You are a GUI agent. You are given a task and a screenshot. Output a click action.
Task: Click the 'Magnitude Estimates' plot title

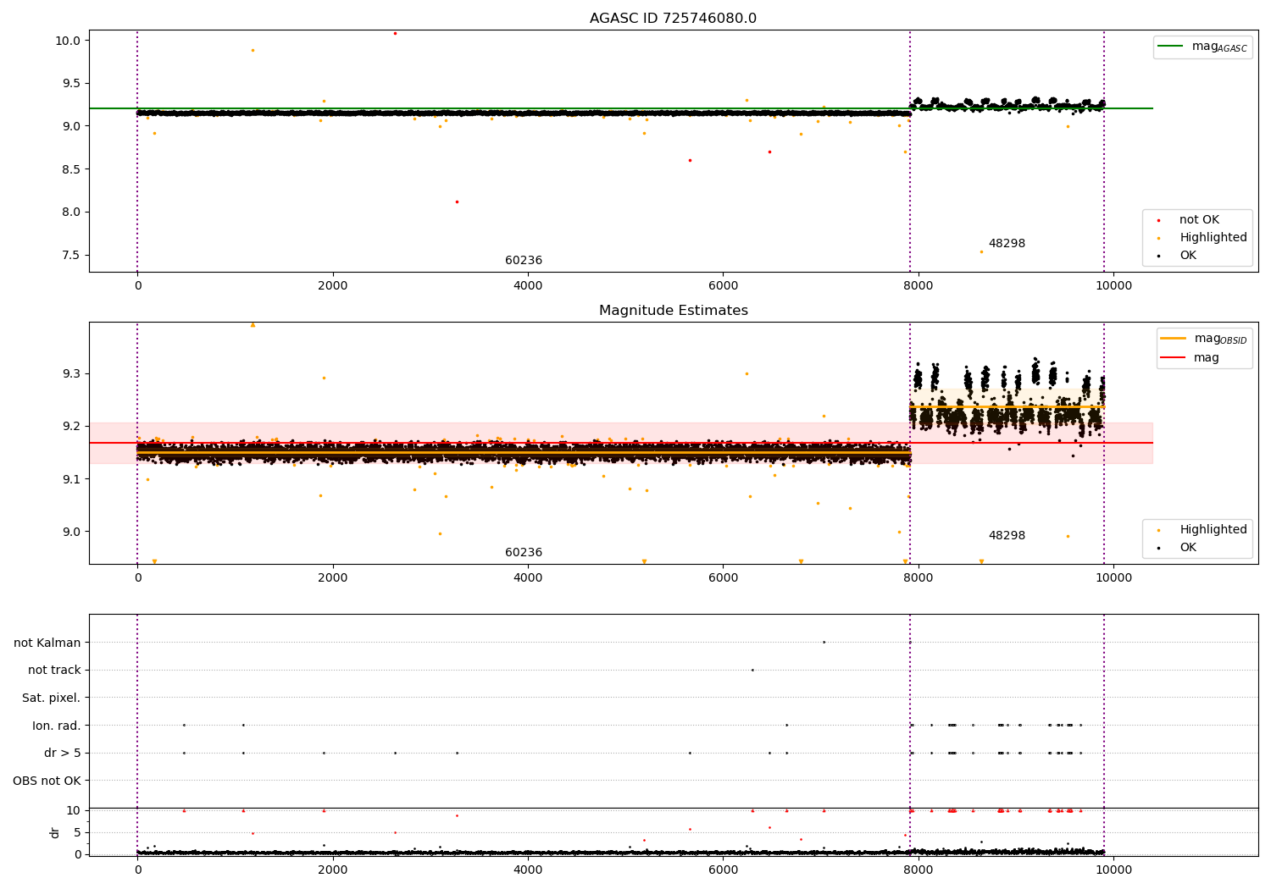673,311
